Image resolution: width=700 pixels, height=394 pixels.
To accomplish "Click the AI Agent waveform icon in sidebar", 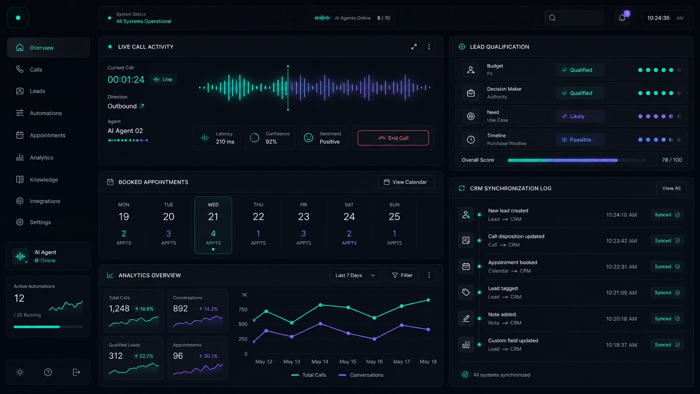I will tap(20, 256).
